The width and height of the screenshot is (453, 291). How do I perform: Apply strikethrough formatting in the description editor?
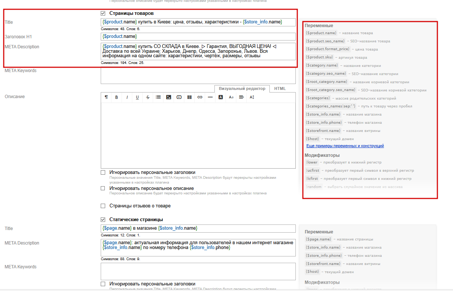coord(148,97)
